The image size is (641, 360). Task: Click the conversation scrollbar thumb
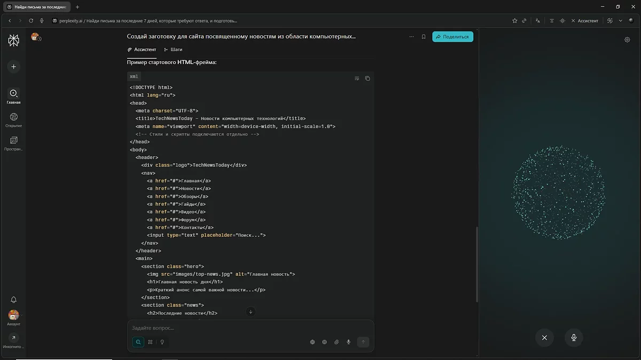coord(476,264)
